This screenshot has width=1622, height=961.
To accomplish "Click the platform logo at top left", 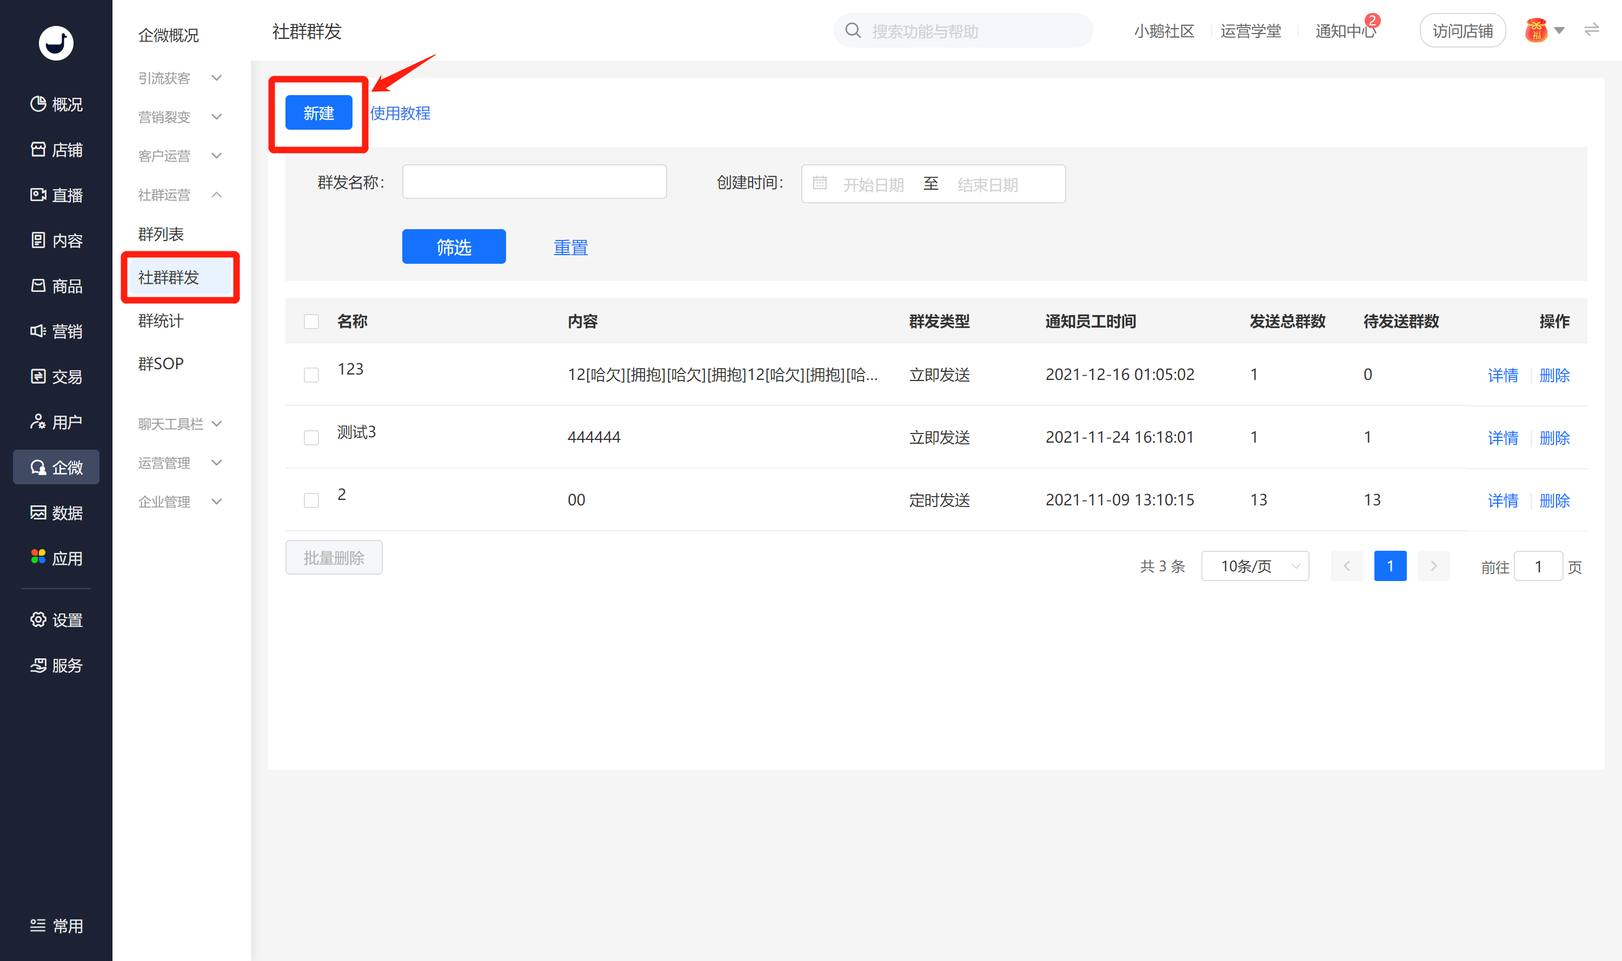I will [56, 43].
